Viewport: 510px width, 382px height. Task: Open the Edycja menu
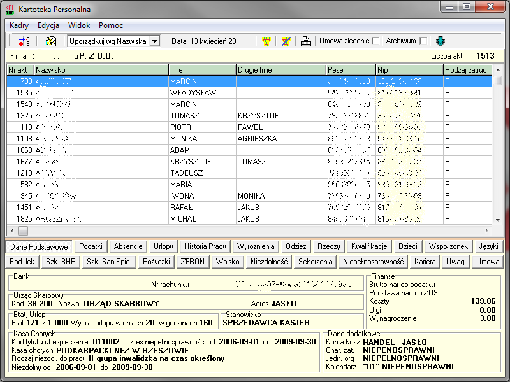pyautogui.click(x=48, y=25)
